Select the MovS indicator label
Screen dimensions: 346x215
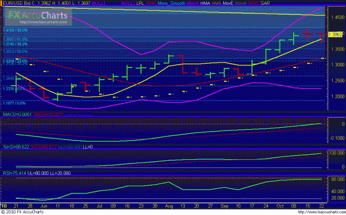(x=254, y=3)
